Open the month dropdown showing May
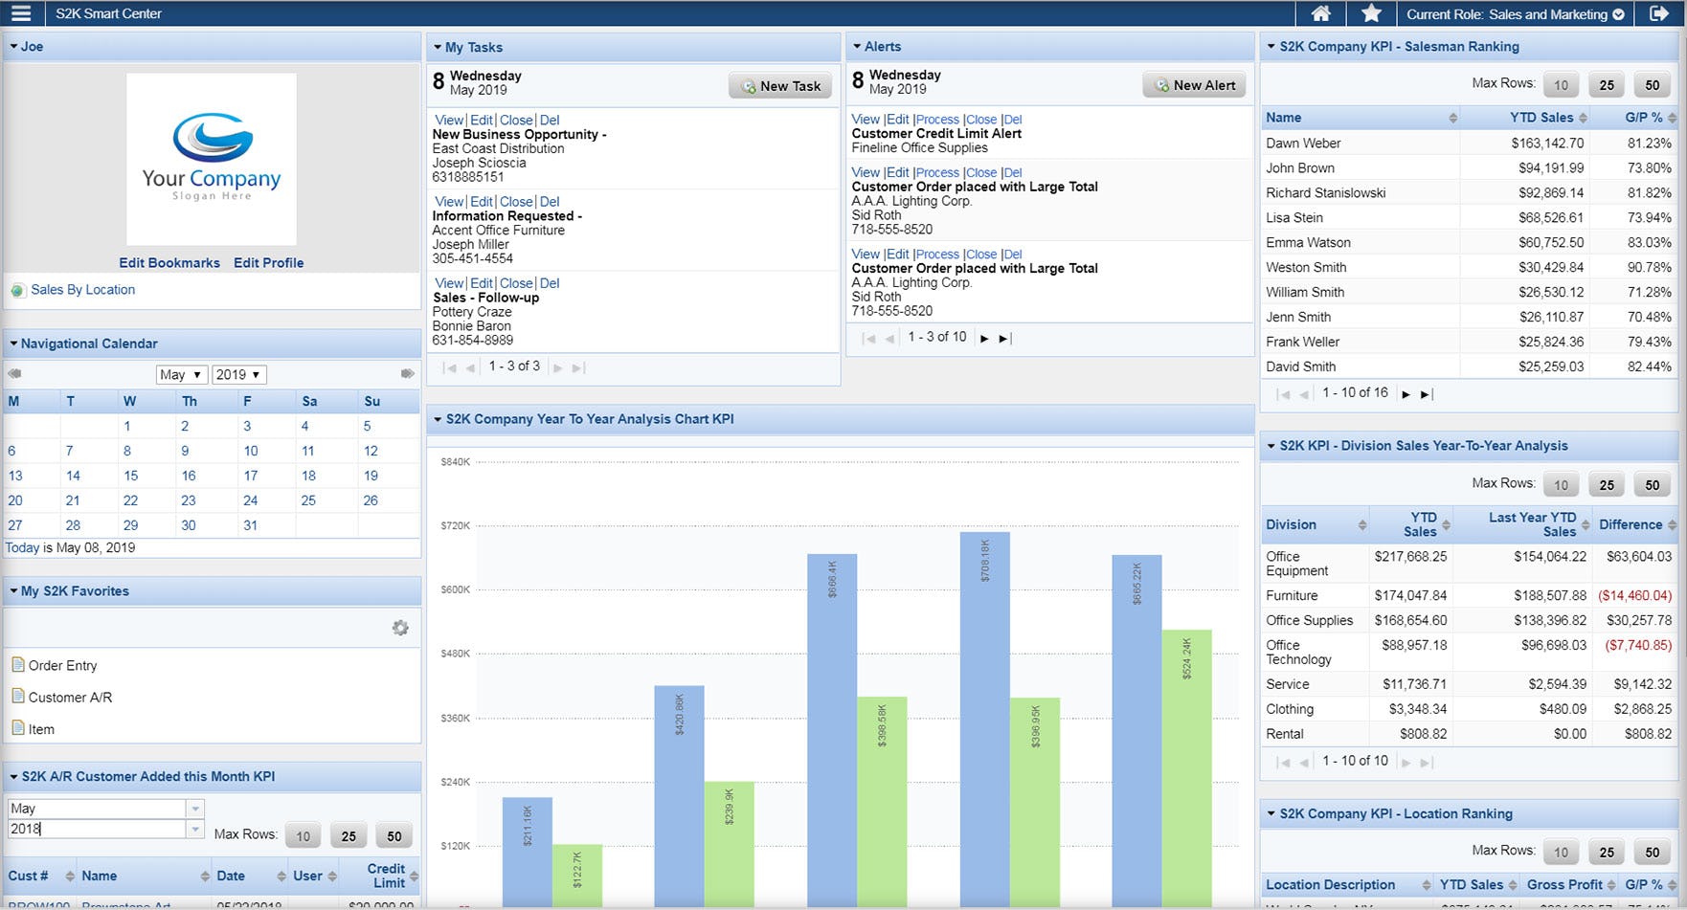This screenshot has height=910, width=1687. click(181, 374)
